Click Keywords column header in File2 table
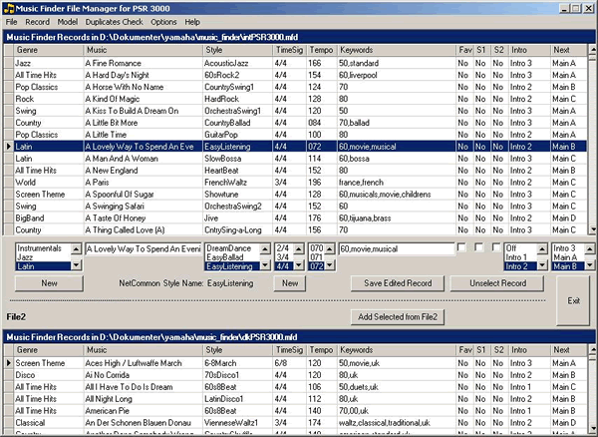This screenshot has height=437, width=598. tap(397, 350)
